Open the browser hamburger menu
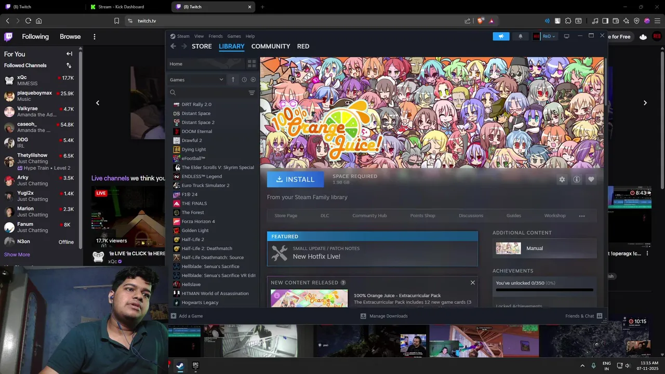 click(x=657, y=21)
